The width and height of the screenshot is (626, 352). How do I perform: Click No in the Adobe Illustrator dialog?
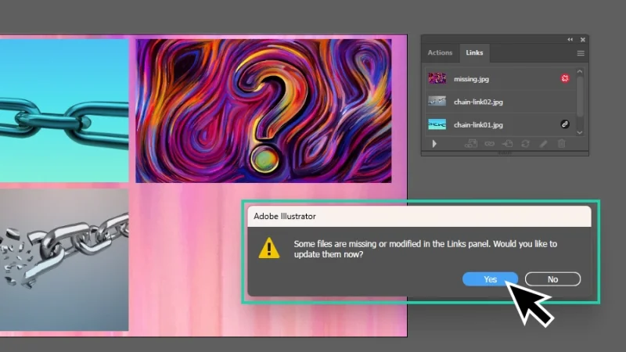click(x=552, y=279)
